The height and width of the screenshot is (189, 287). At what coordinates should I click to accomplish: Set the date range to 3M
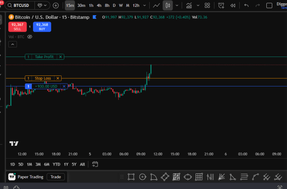pyautogui.click(x=38, y=165)
